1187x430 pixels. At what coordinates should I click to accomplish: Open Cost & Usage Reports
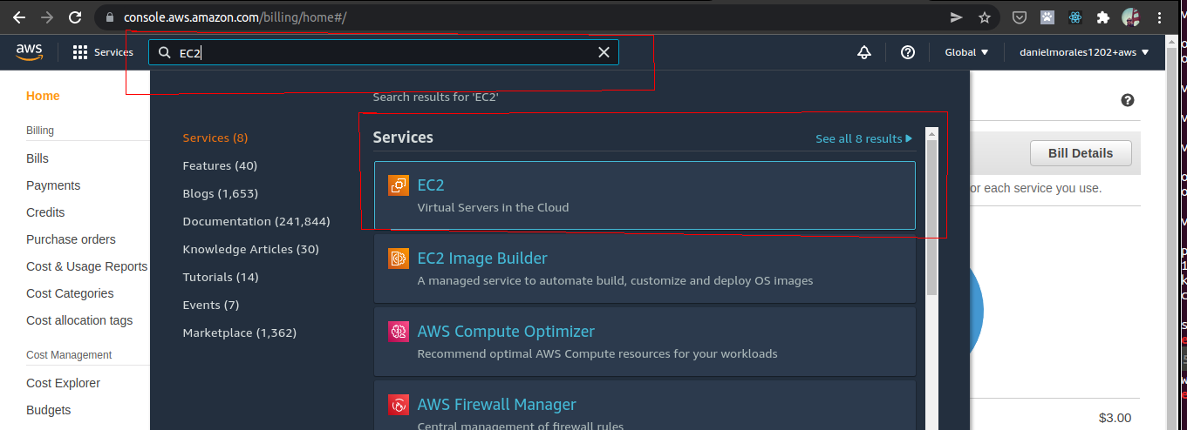86,266
